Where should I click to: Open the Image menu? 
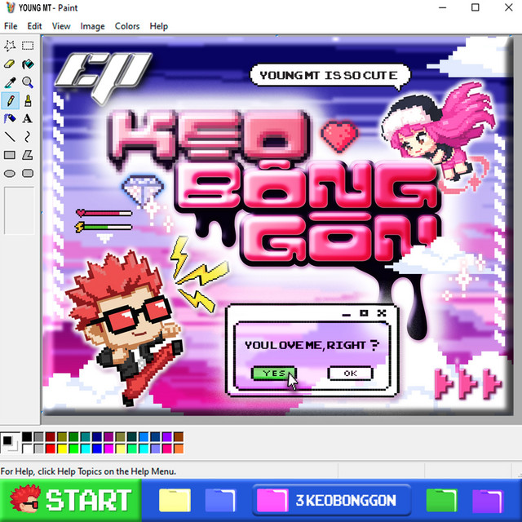tap(92, 26)
